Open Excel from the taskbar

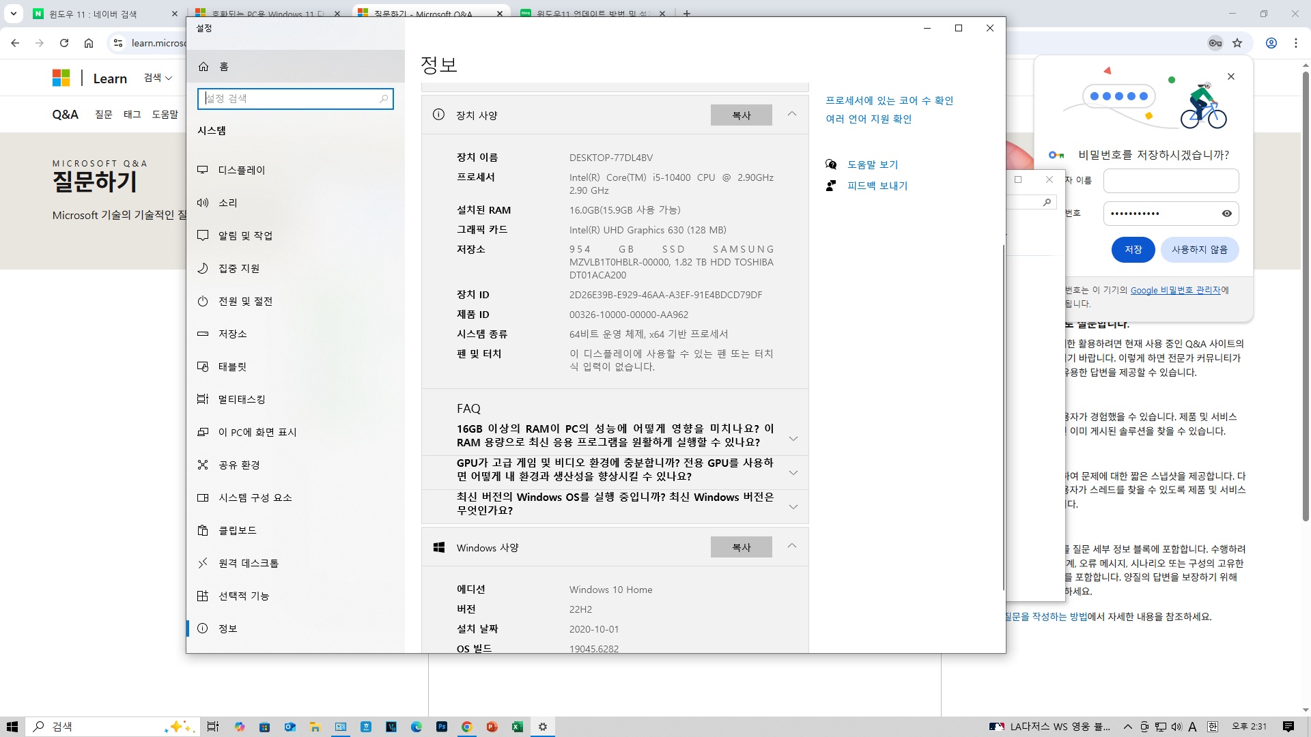pyautogui.click(x=518, y=727)
